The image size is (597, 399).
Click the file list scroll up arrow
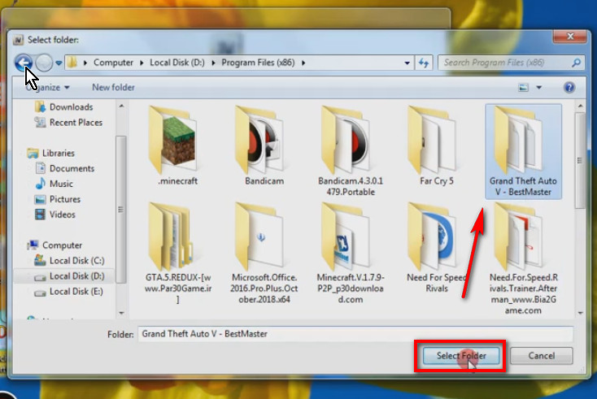(x=580, y=106)
